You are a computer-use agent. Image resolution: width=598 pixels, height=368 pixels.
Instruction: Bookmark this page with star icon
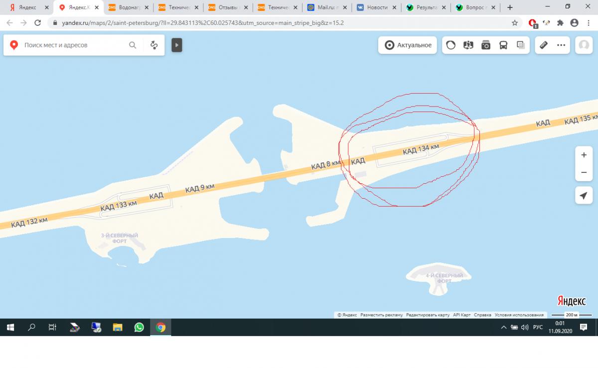(515, 23)
